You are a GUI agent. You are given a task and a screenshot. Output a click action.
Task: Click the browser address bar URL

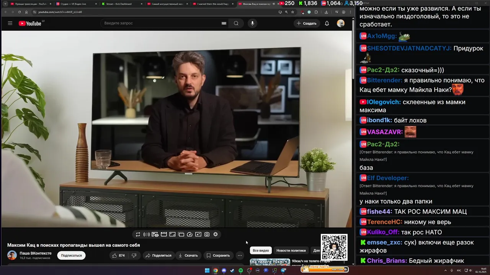pyautogui.click(x=60, y=12)
